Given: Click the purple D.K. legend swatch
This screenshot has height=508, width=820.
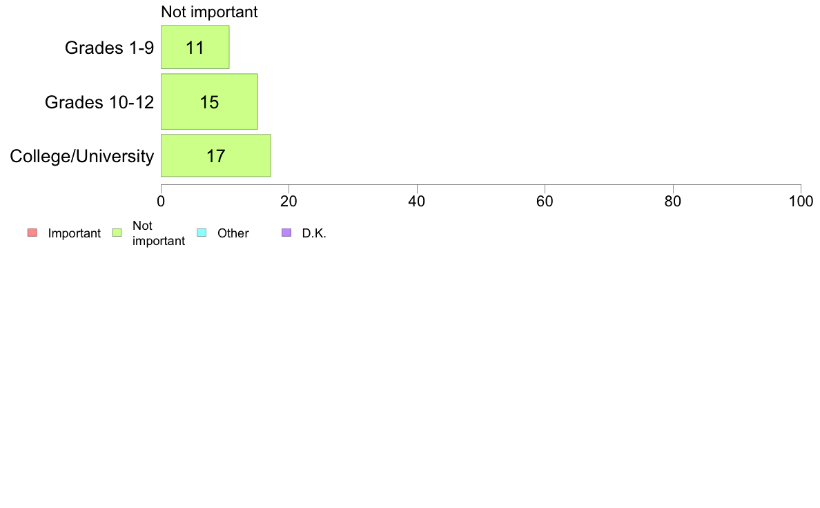Looking at the screenshot, I should pyautogui.click(x=286, y=233).
